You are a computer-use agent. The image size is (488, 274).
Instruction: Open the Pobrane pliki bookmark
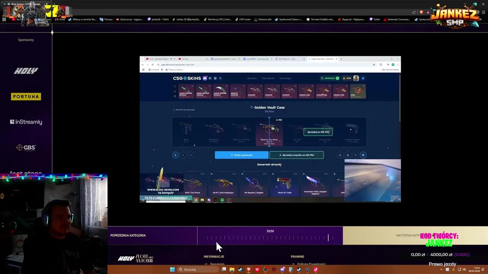pyautogui.click(x=263, y=19)
